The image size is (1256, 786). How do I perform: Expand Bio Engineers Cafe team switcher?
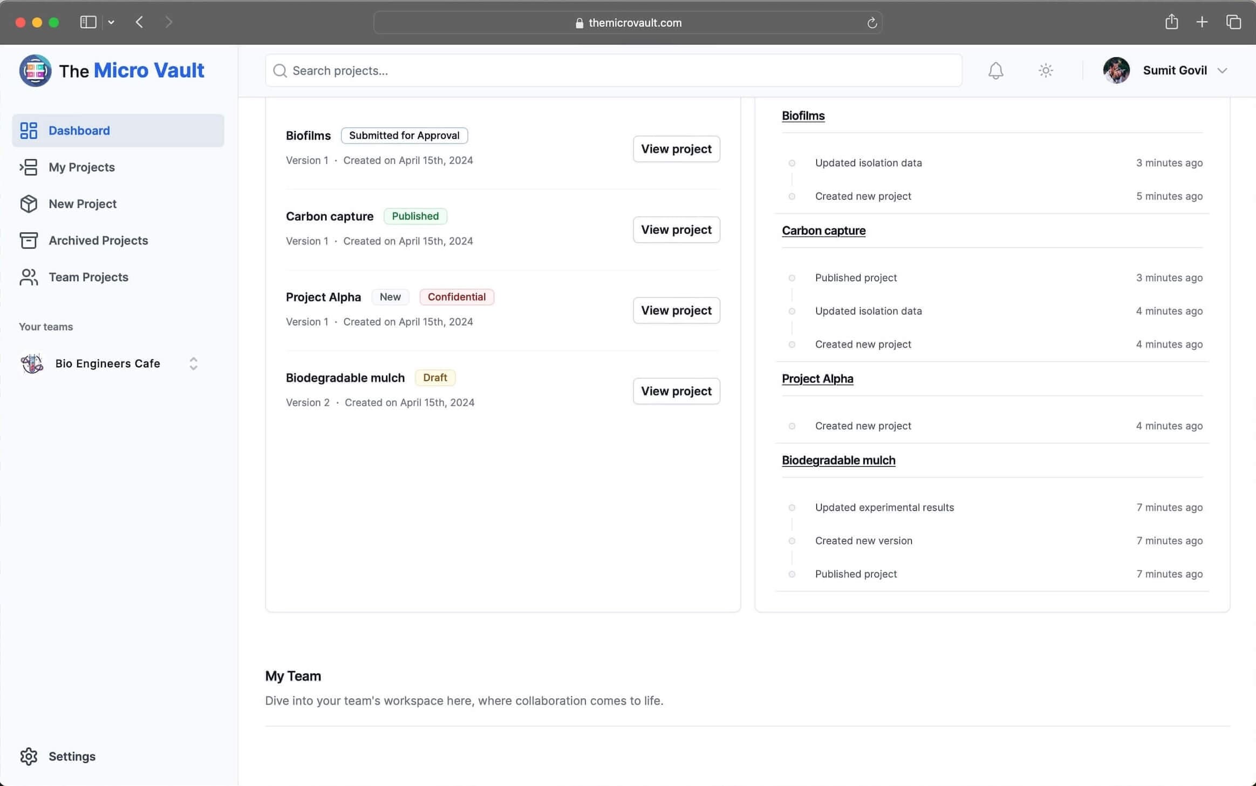193,364
